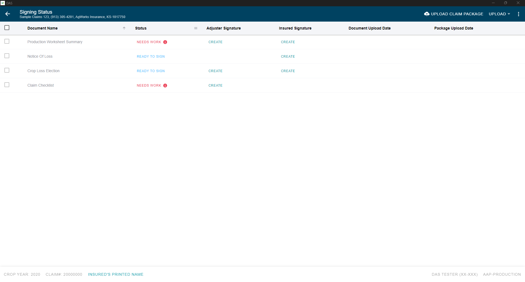Click DAS TESTER (XX-XXX) in status bar
The width and height of the screenshot is (525, 282).
tap(454, 274)
